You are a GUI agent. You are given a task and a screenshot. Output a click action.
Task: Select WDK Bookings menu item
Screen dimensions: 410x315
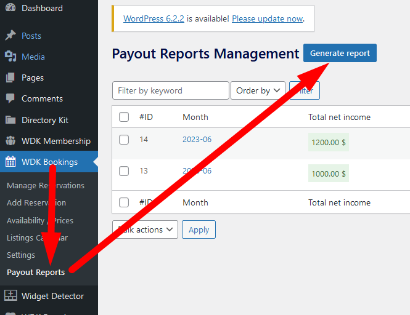click(x=49, y=162)
